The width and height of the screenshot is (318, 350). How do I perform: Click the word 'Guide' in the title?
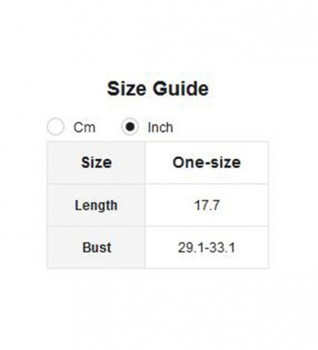[181, 88]
